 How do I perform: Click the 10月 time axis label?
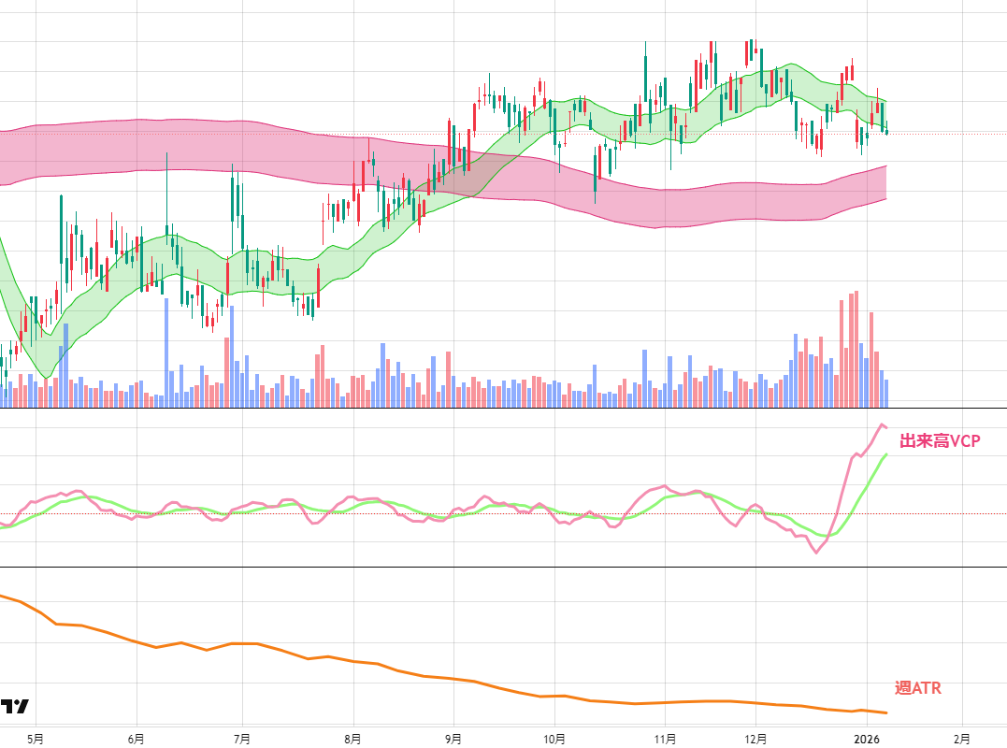pyautogui.click(x=554, y=739)
